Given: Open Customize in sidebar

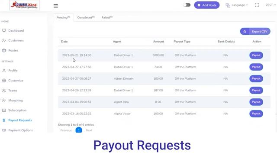Looking at the screenshot, I should pos(16,81).
